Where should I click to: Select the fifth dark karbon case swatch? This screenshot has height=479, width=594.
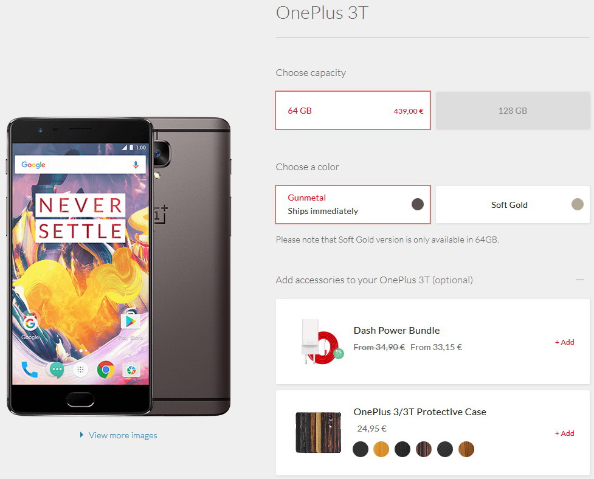click(445, 449)
